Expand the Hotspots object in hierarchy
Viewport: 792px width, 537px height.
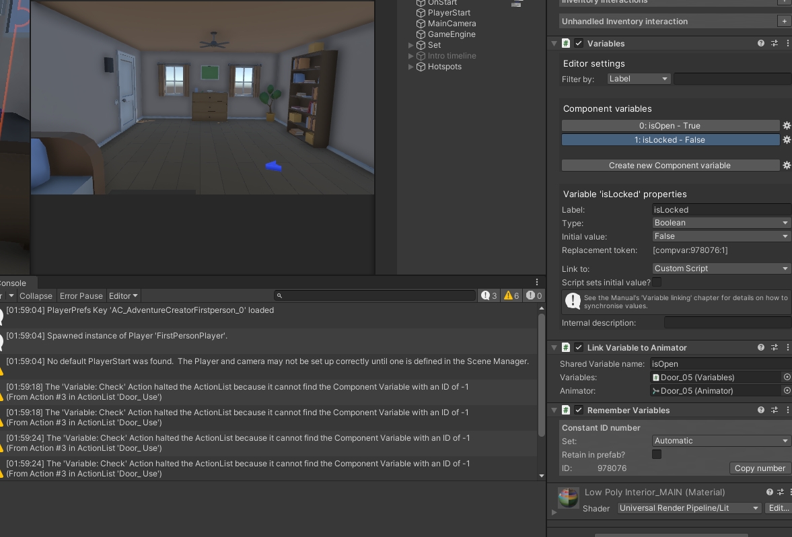click(x=410, y=67)
